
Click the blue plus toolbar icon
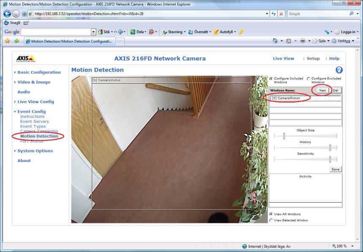[120, 32]
